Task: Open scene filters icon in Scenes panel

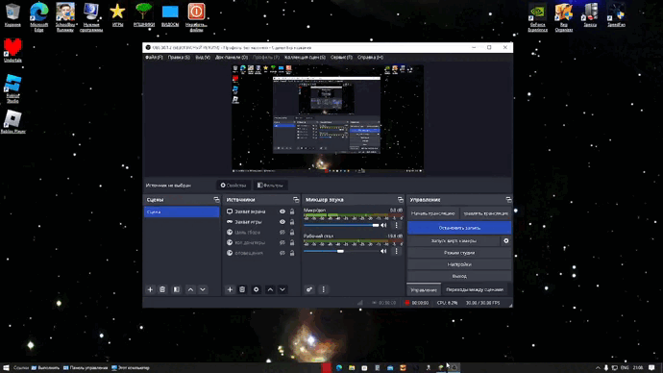Action: (x=177, y=289)
